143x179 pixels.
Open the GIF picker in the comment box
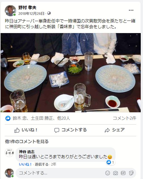pos(123,173)
